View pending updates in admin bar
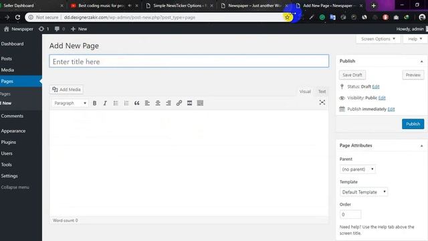This screenshot has width=428, height=241. [43, 29]
